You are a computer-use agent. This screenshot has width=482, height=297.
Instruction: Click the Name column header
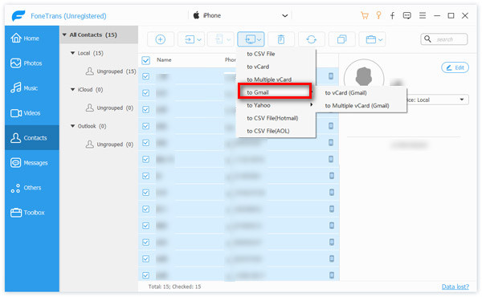(x=164, y=60)
